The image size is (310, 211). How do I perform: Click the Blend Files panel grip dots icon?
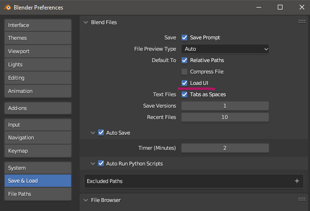pos(301,21)
